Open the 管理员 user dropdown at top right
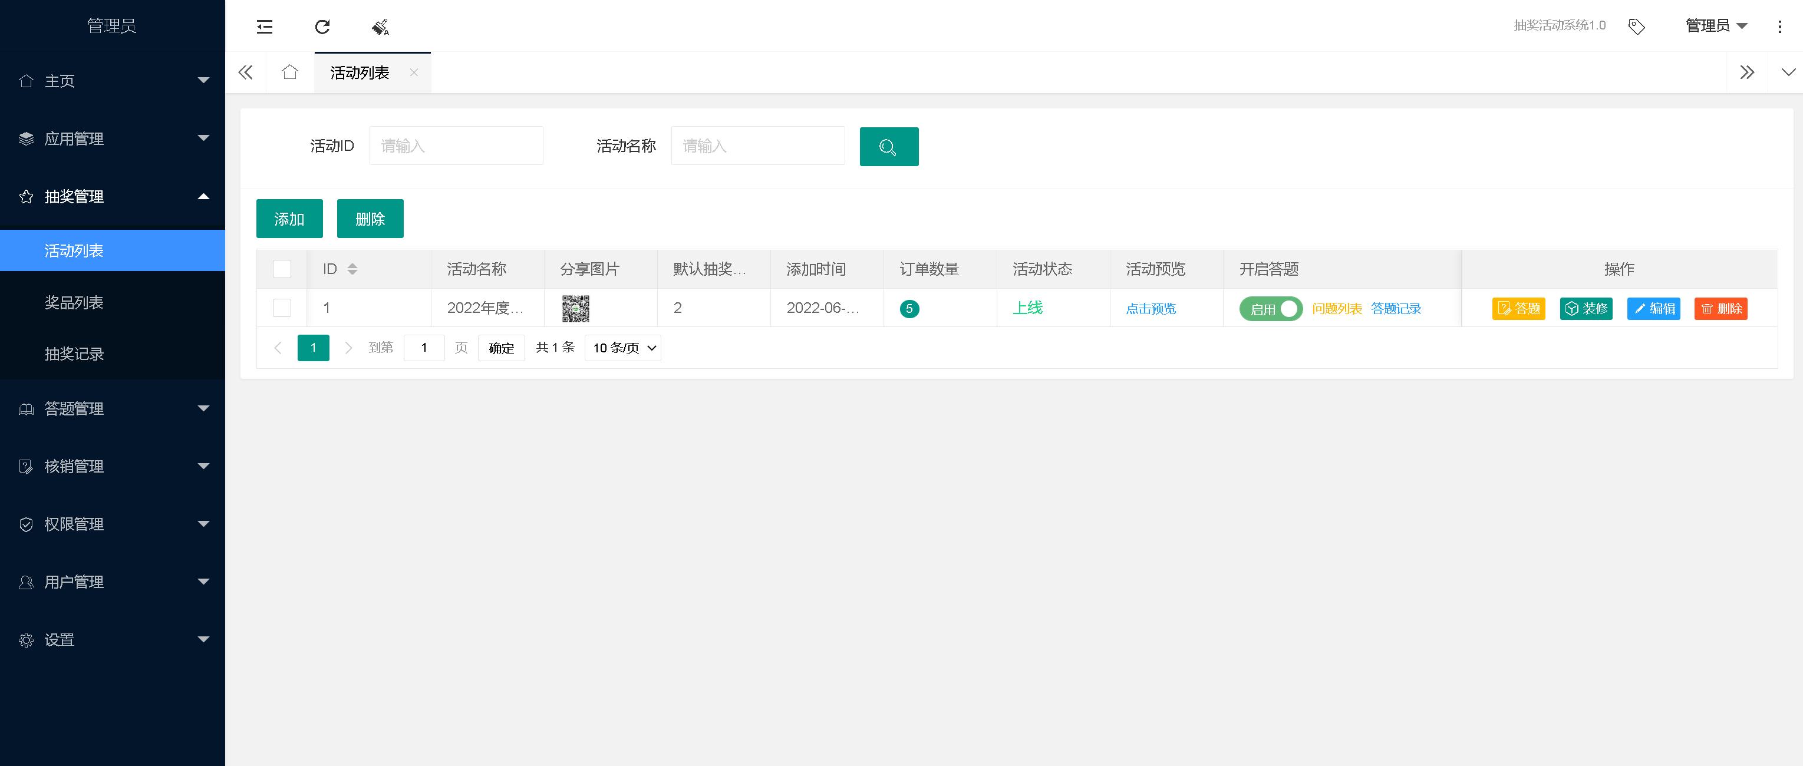Image resolution: width=1803 pixels, height=766 pixels. point(1716,26)
